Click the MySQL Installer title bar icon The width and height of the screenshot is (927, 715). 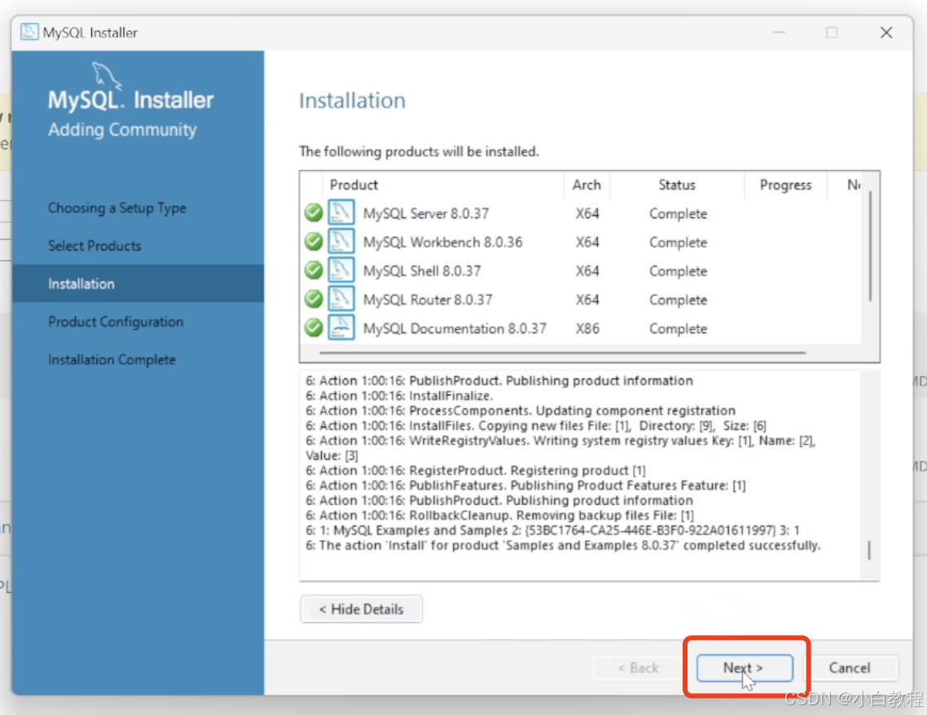tap(29, 32)
